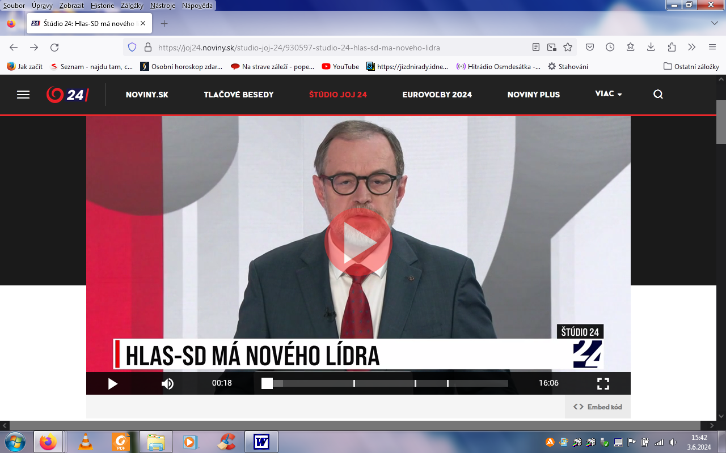The image size is (726, 453).
Task: Bookmark this page with star icon
Action: [568, 48]
